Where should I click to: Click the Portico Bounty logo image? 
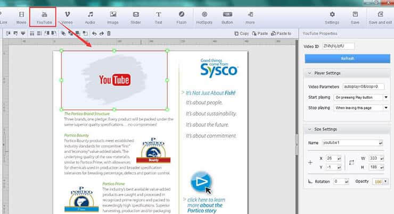153,150
